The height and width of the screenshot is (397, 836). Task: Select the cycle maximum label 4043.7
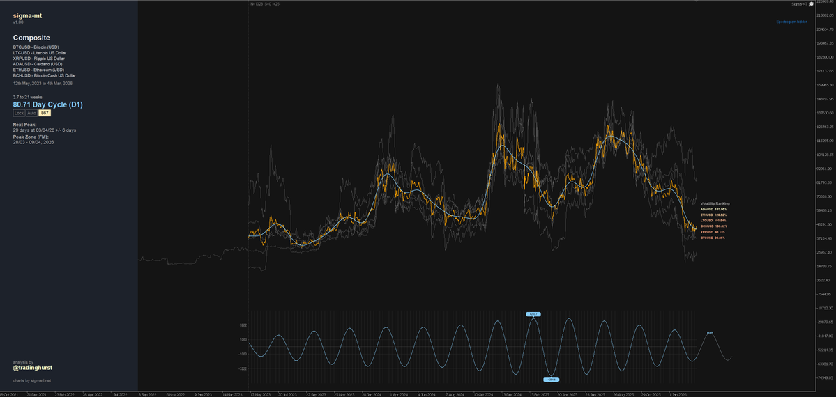[533, 314]
